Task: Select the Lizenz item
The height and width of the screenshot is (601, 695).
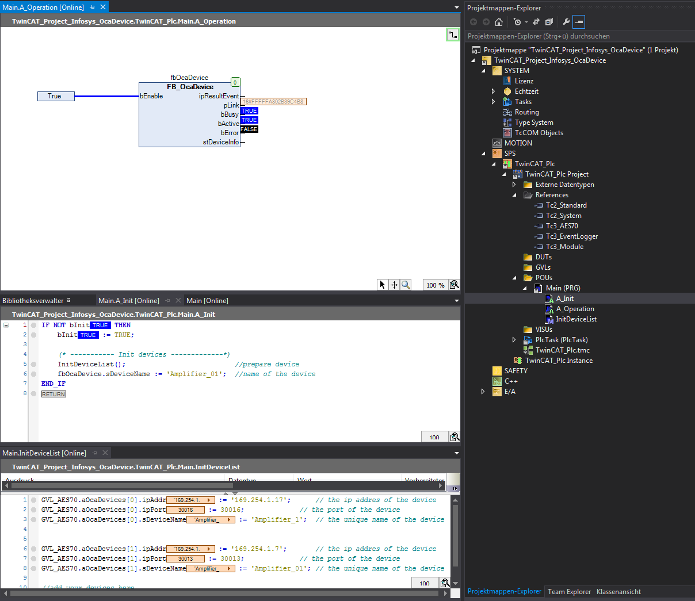Action: 524,81
